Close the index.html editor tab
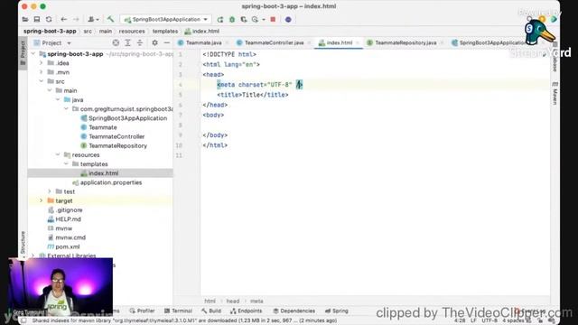This screenshot has width=578, height=325. point(358,43)
